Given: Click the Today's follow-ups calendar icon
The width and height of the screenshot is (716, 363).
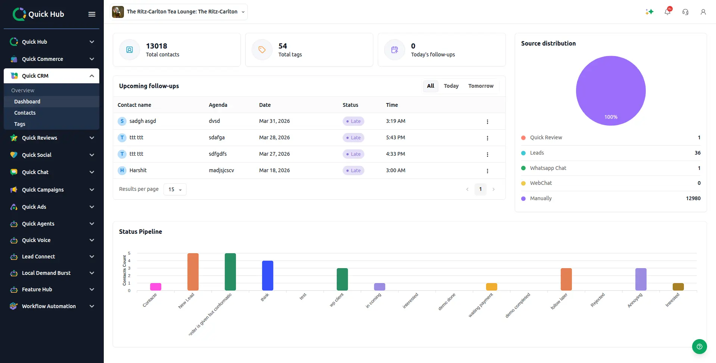Looking at the screenshot, I should tap(395, 50).
